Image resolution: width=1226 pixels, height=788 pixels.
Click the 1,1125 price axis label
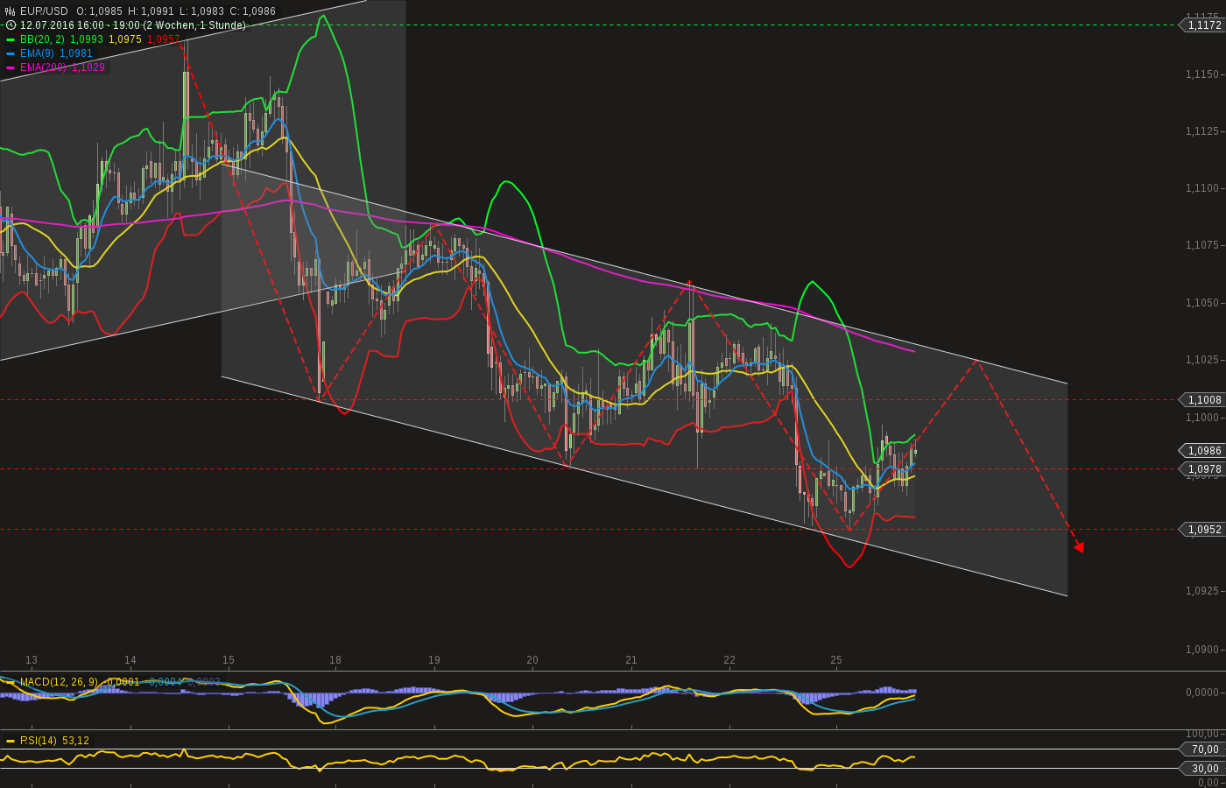[1202, 131]
